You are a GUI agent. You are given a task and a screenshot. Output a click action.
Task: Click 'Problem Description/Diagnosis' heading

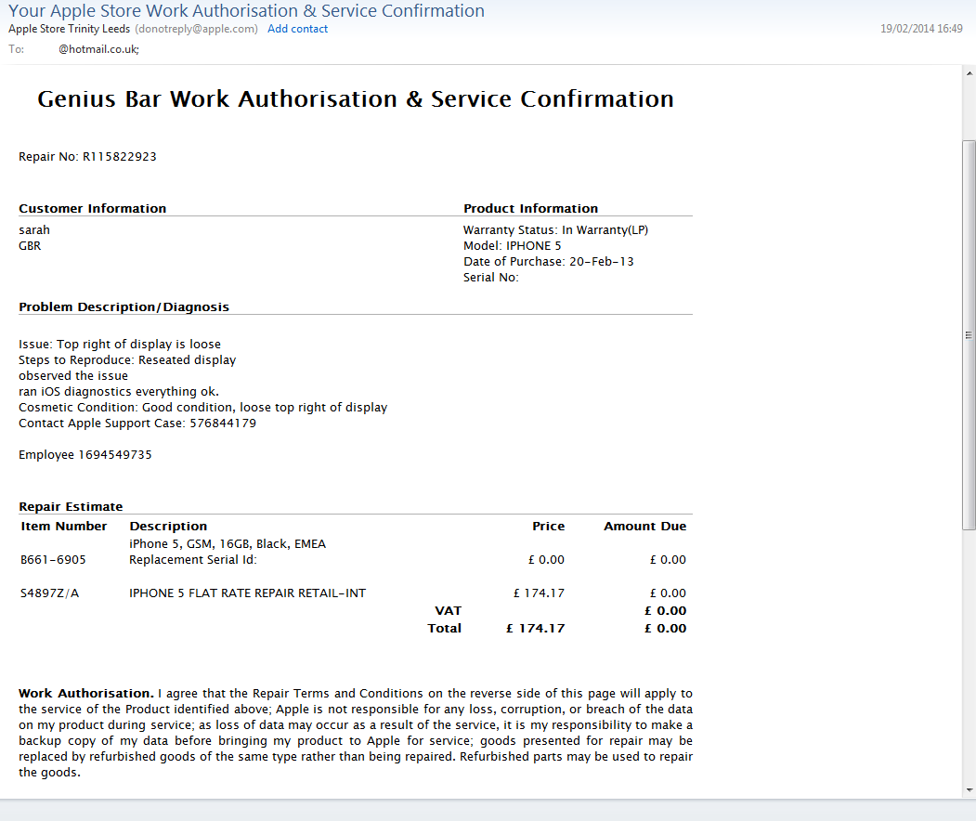[x=124, y=306]
